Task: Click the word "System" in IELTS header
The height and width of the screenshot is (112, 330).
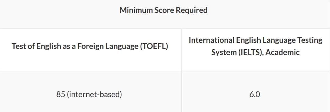Action: (224, 52)
